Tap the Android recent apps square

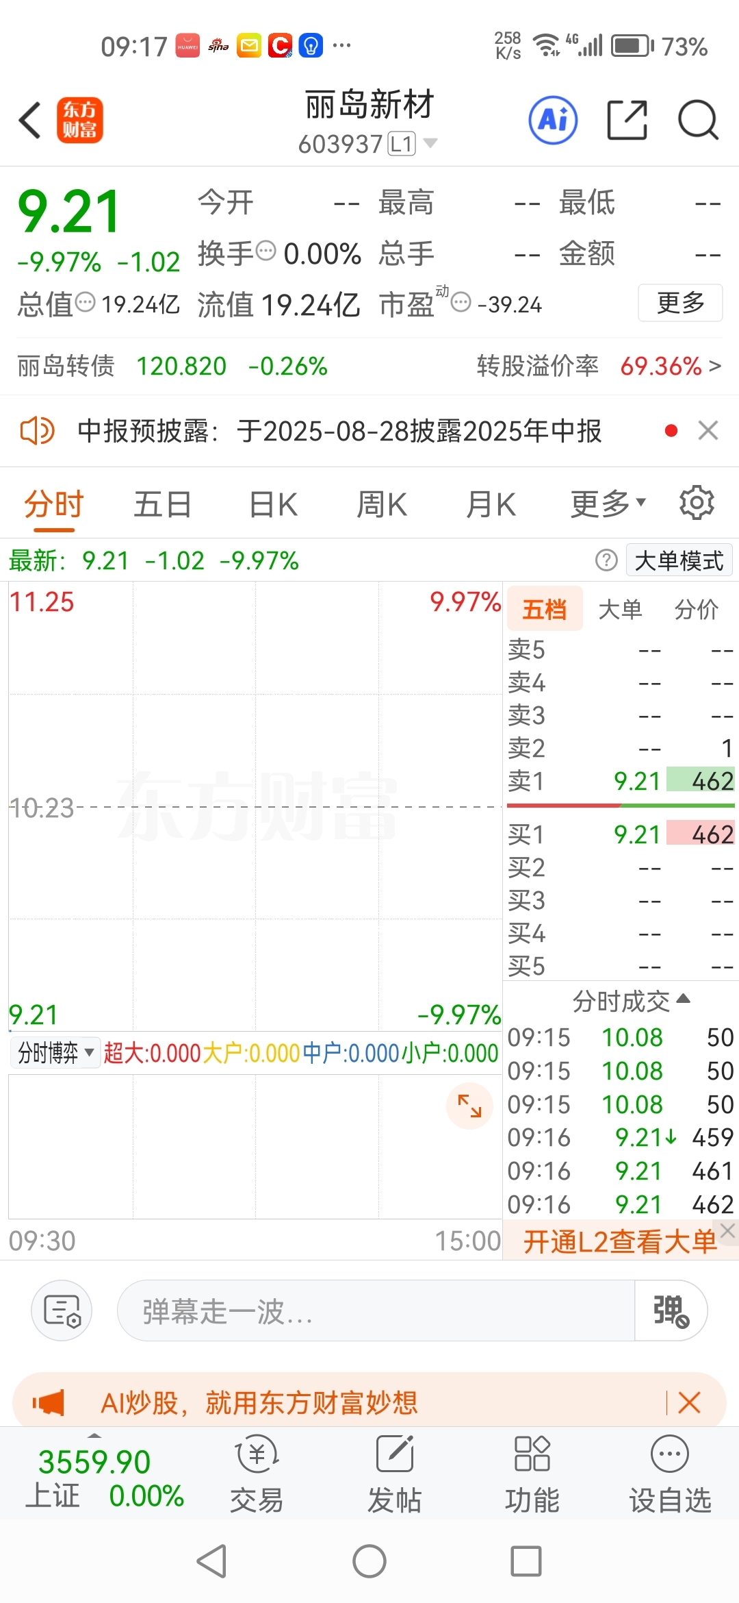point(526,1562)
